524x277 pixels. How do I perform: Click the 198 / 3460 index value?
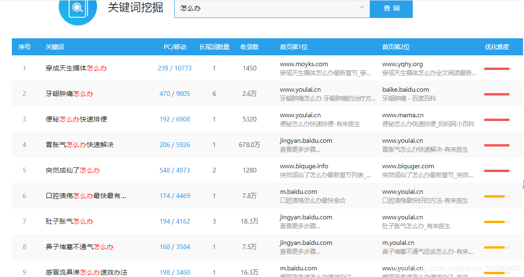175,272
